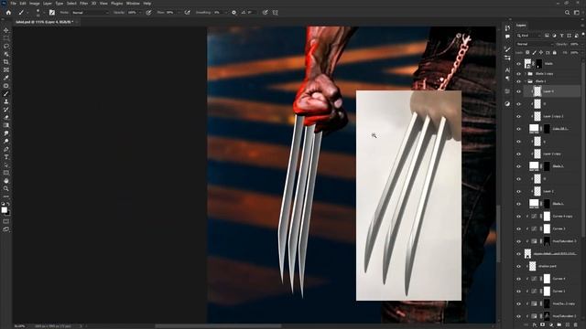586x329 pixels.
Task: Hide the Hue/Saturation 3 layer
Action: tap(518, 241)
